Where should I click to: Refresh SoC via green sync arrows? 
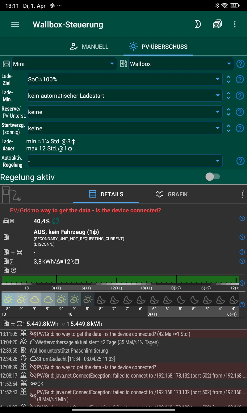coord(56,221)
